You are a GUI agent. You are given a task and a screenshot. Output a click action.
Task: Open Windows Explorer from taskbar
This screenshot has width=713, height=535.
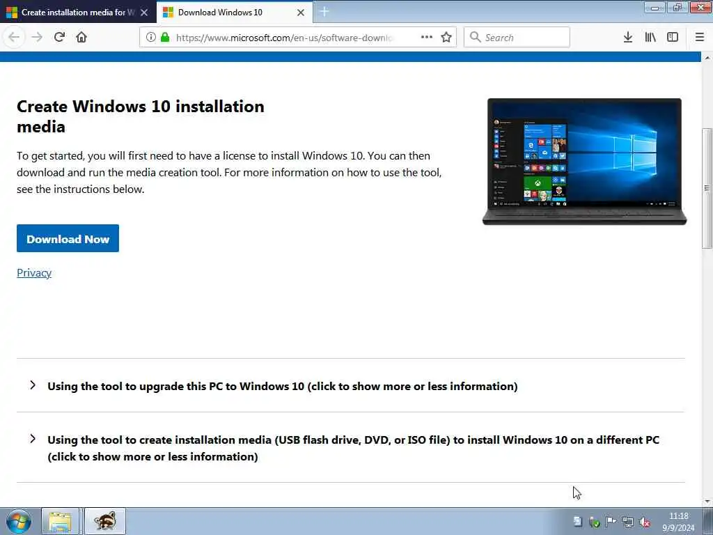61,521
